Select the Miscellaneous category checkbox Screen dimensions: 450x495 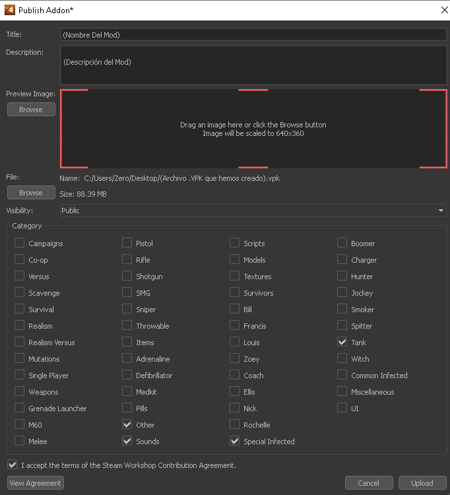point(342,392)
